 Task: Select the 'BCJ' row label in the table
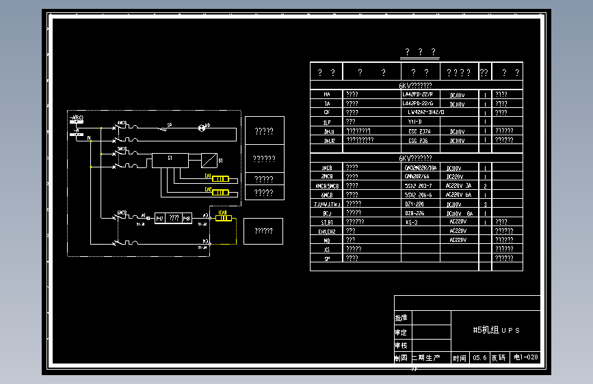[x=327, y=214]
